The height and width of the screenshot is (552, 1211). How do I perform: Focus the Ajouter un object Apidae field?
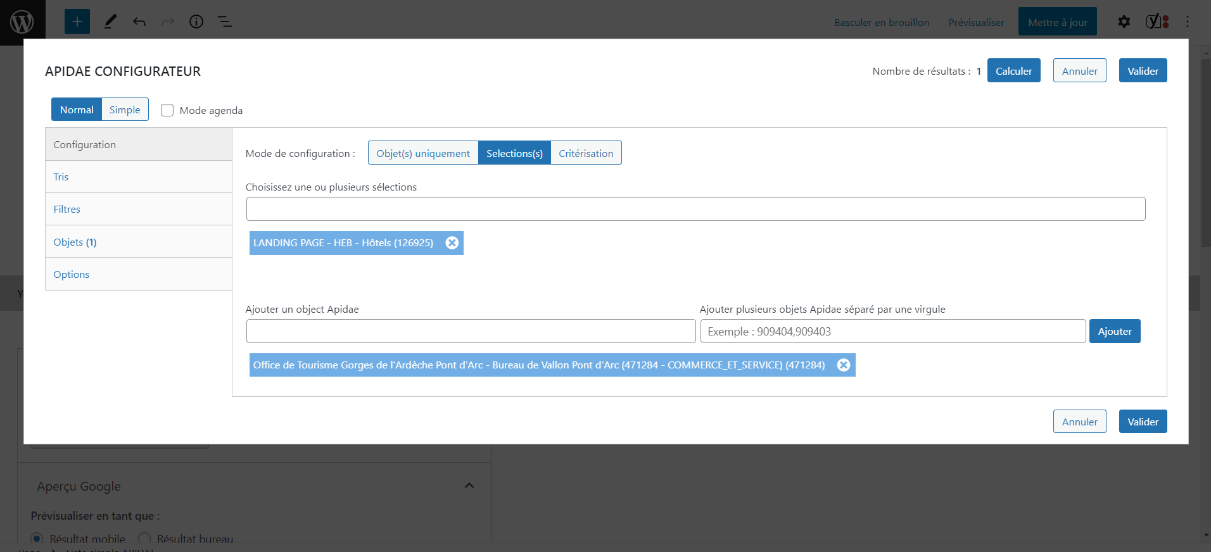point(471,331)
